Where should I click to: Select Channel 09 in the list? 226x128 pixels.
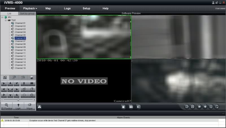[x=20, y=47]
